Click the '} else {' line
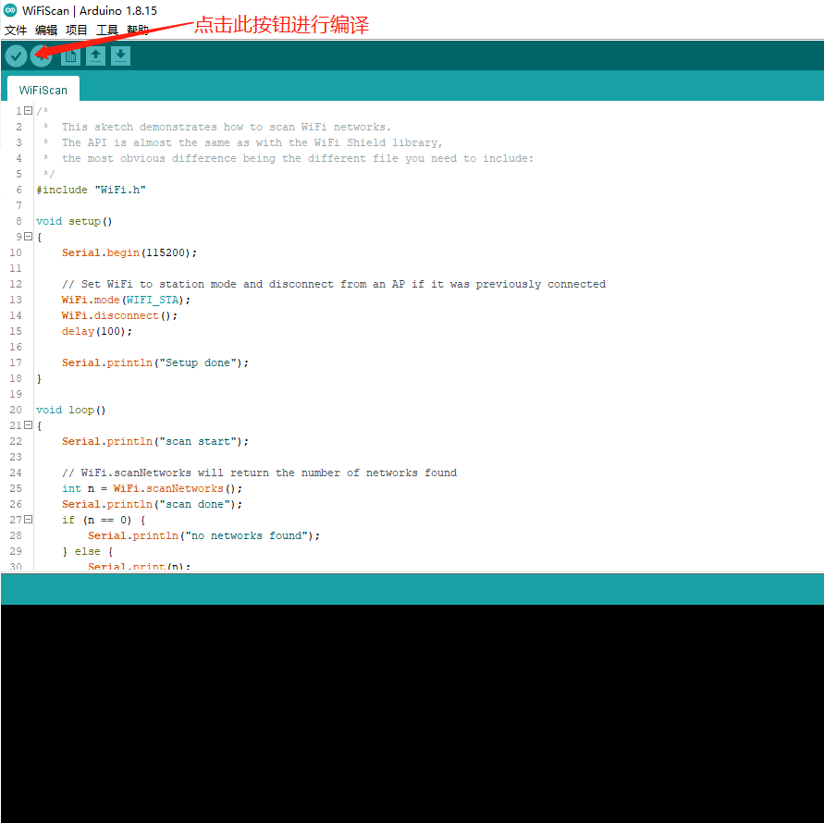This screenshot has height=823, width=824. (87, 551)
